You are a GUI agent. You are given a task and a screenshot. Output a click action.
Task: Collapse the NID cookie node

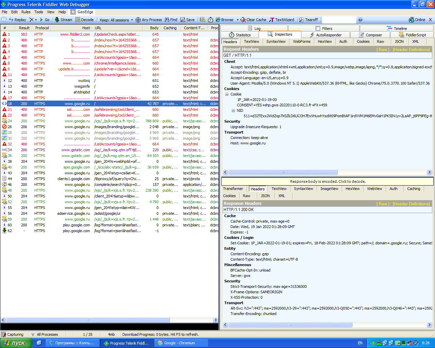pyautogui.click(x=233, y=110)
